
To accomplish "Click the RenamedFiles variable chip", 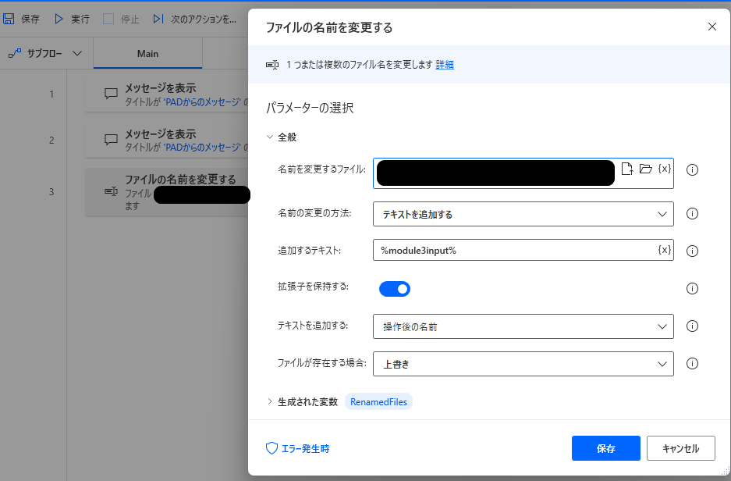I will pos(378,401).
